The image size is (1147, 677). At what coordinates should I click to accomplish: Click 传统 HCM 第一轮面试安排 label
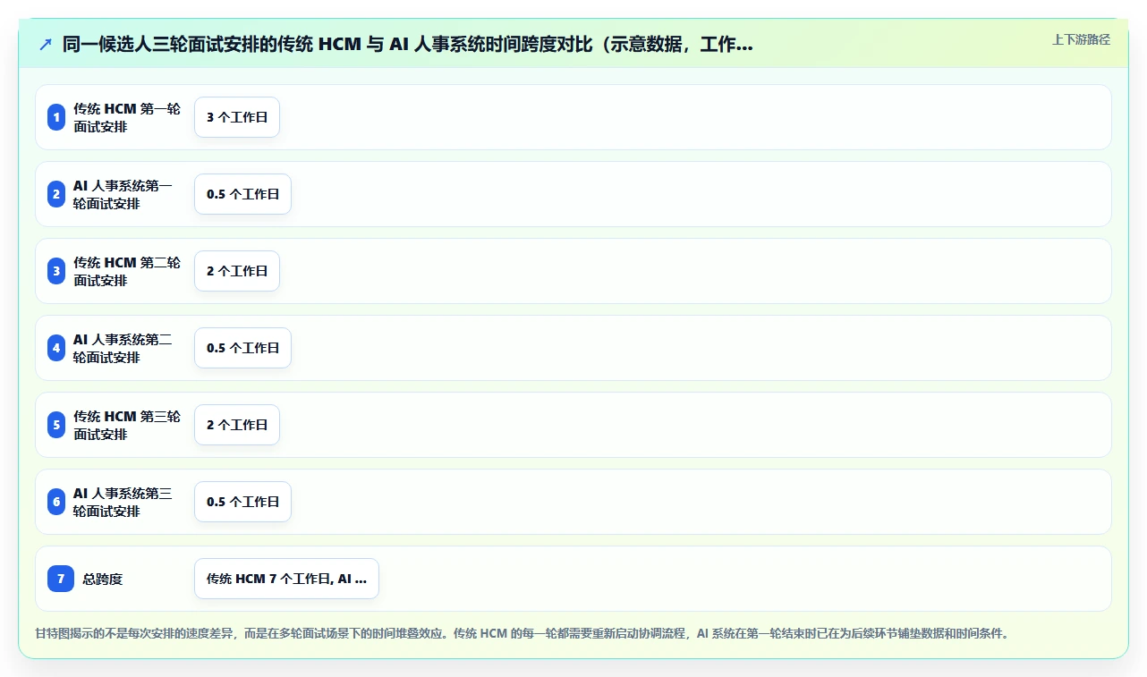tap(127, 117)
